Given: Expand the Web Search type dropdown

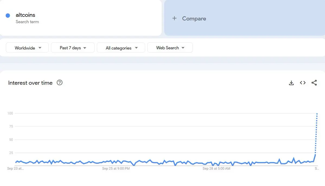Looking at the screenshot, I should (170, 48).
